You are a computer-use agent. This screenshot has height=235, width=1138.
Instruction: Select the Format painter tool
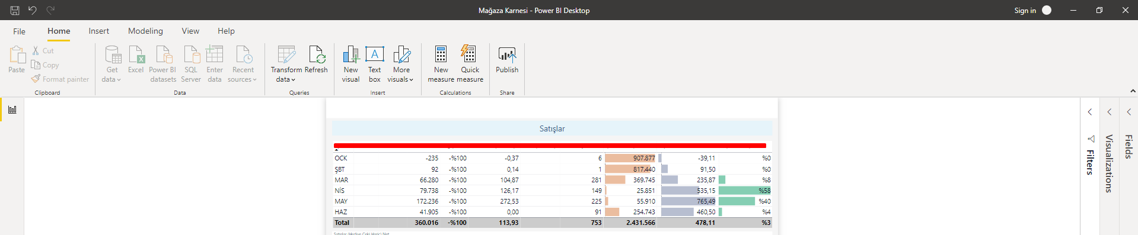(x=60, y=79)
